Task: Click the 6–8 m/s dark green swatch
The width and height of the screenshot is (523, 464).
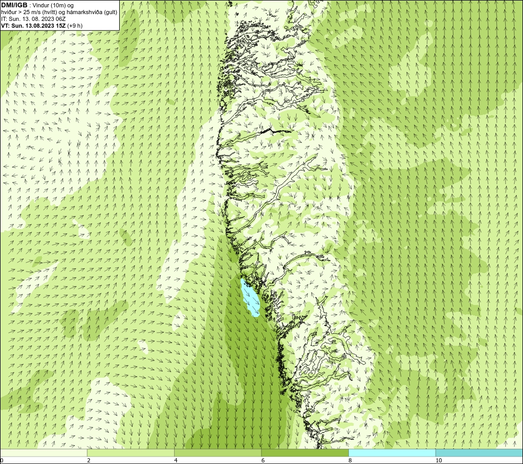Action: point(305,452)
